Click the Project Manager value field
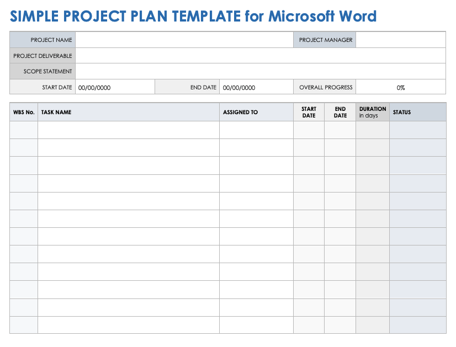Image resolution: width=456 pixels, height=347 pixels. [401, 40]
